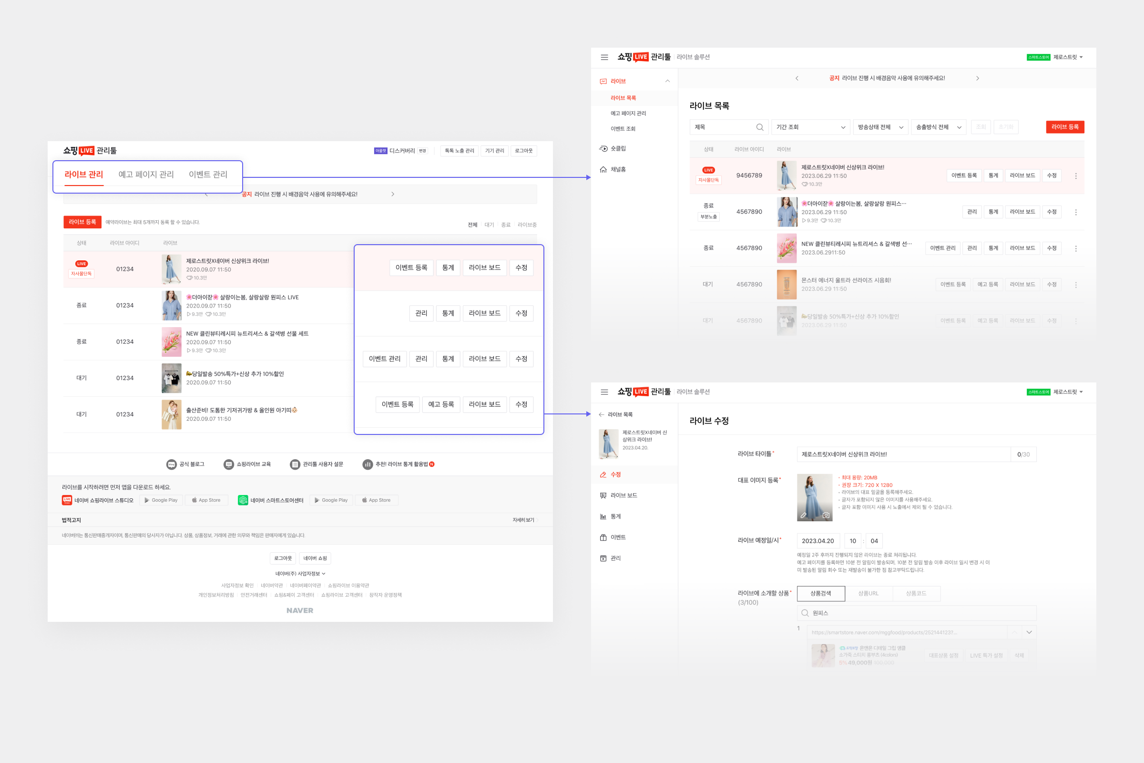Open the Google Play link for 쇼핑라이브 스튜디오
Image resolution: width=1144 pixels, height=763 pixels.
pos(161,500)
